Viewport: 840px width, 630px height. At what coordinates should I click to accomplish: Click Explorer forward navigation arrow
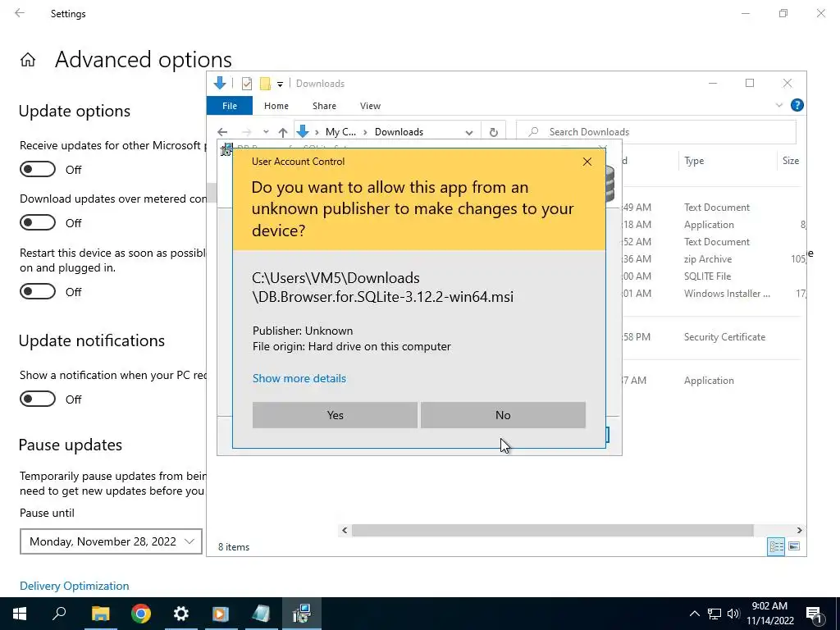(246, 132)
